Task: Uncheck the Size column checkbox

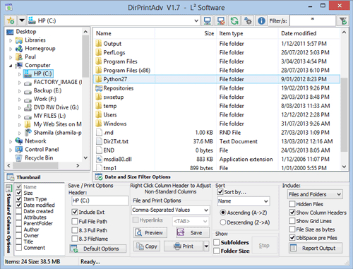Action: [x=19, y=193]
